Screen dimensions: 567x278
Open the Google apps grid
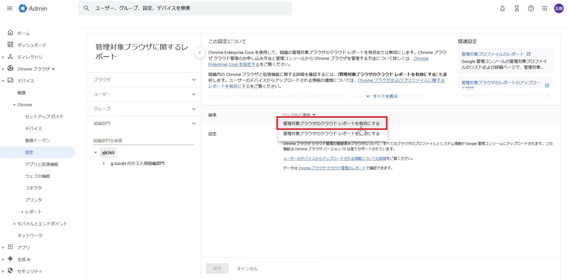(x=545, y=9)
